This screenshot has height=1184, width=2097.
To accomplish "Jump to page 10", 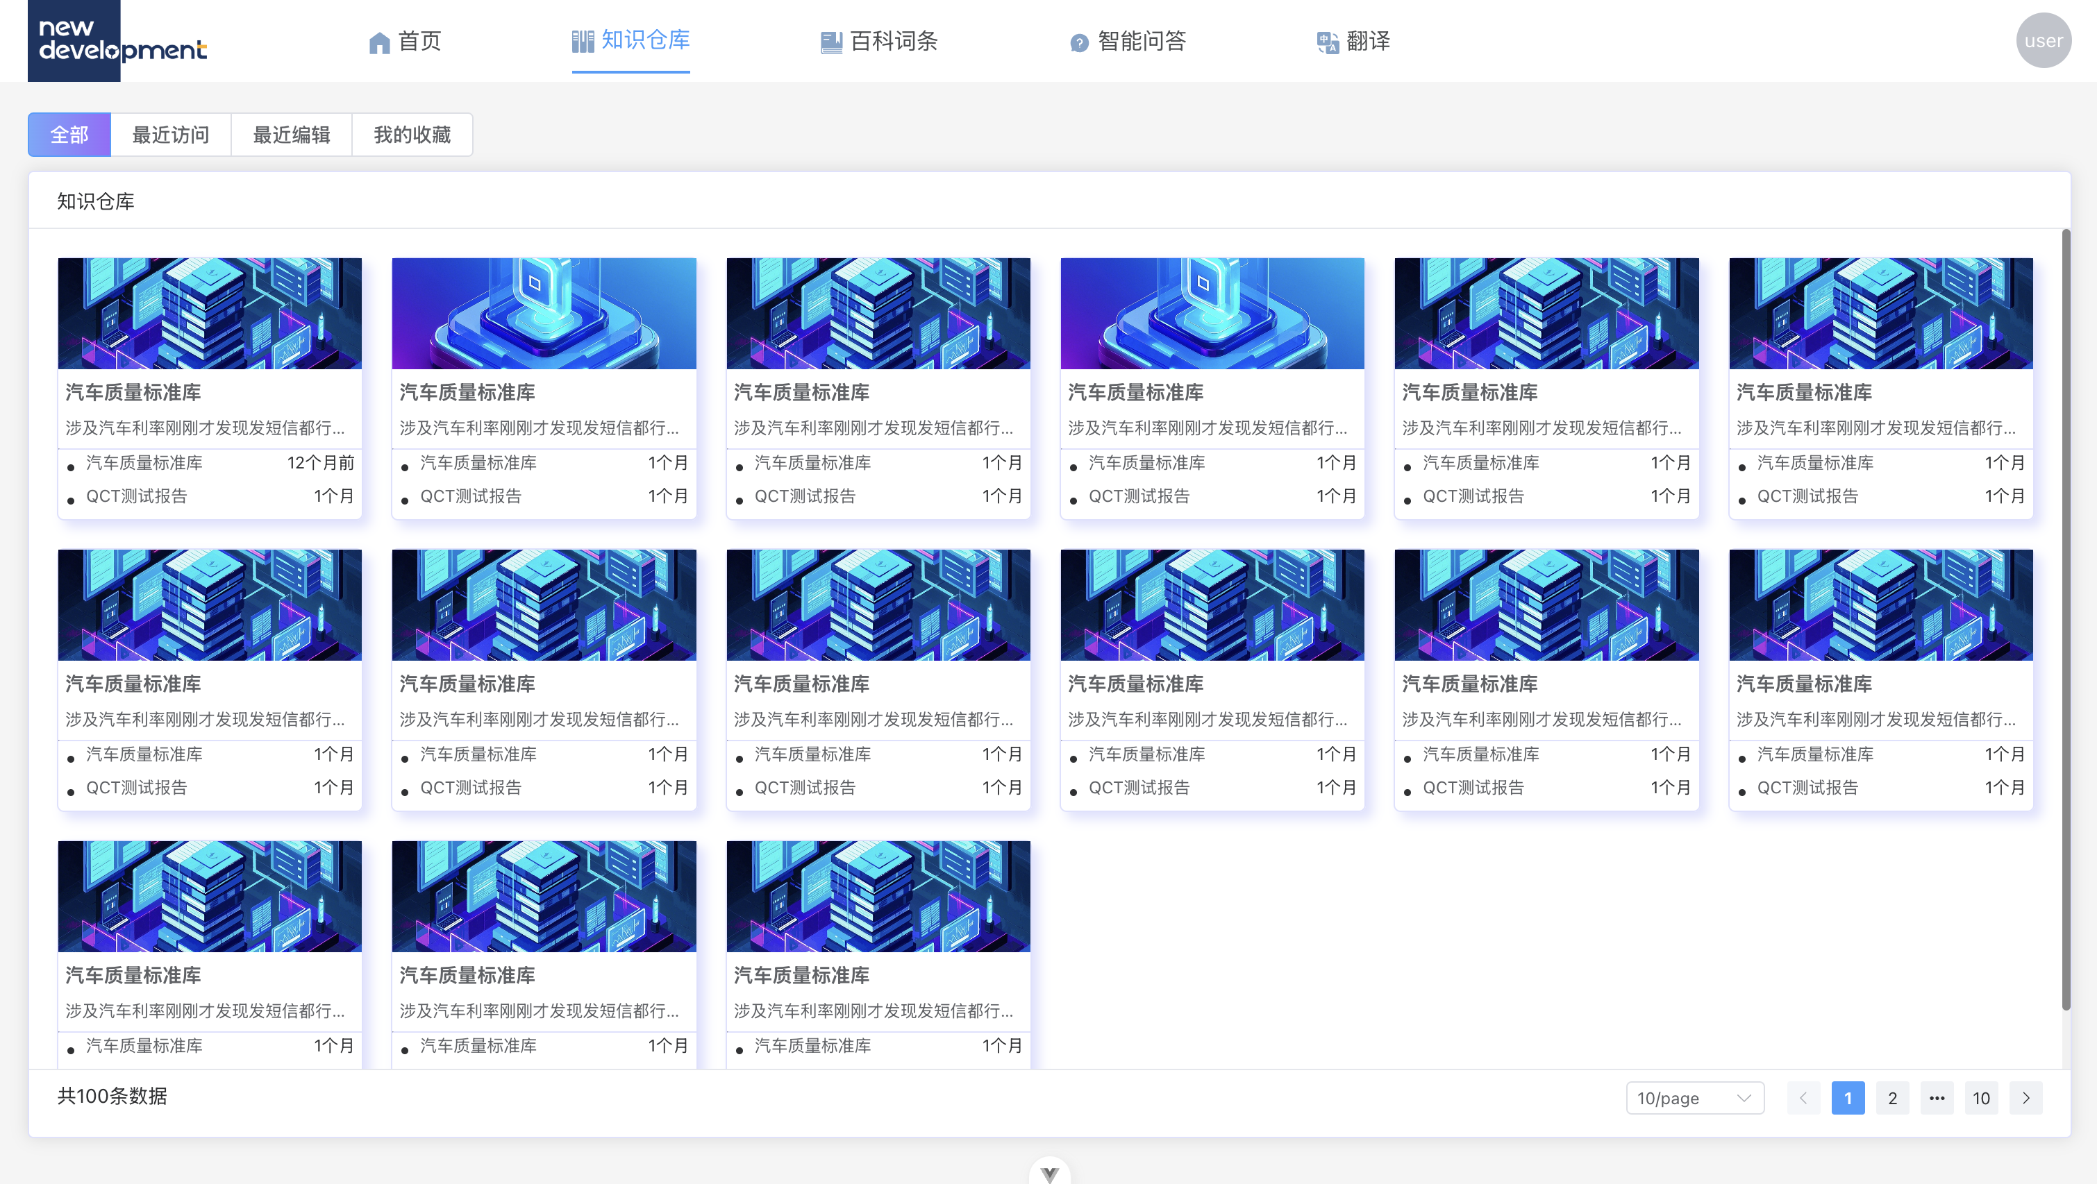I will click(x=1982, y=1097).
